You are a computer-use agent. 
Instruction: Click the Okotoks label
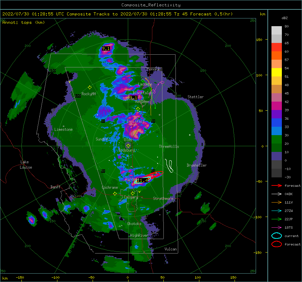coord(134,224)
